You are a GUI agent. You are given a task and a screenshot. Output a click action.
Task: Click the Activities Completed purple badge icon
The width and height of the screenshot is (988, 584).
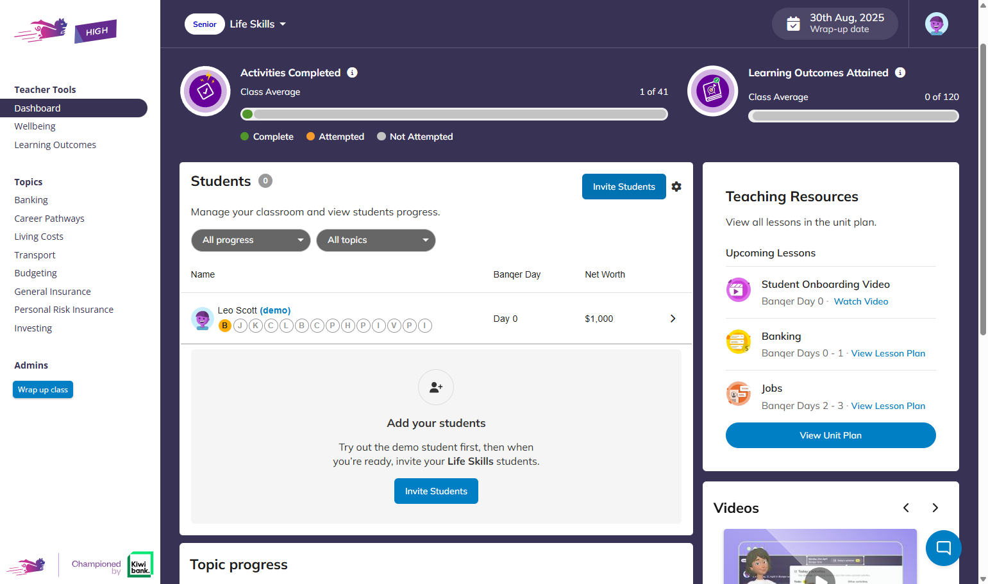pos(205,91)
